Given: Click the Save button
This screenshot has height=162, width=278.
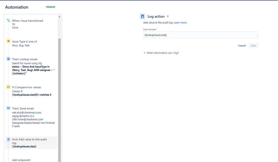Looking at the screenshot, I should tap(253, 45).
